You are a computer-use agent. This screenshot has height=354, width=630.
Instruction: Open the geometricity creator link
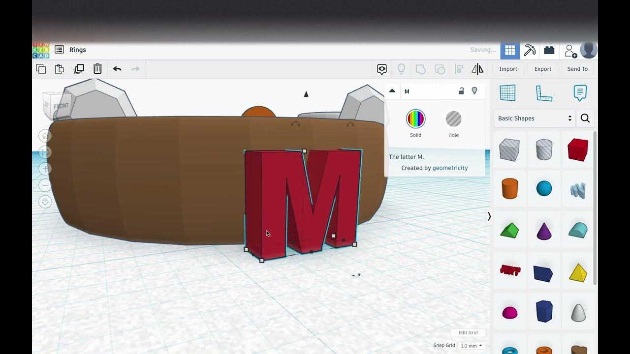click(450, 168)
